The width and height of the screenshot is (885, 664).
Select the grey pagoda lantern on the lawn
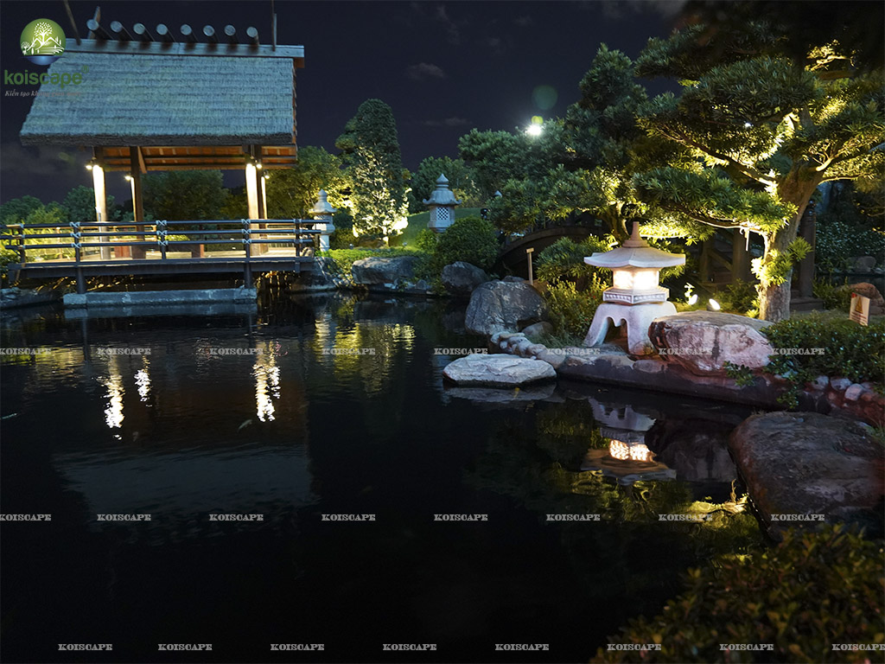coord(442,204)
